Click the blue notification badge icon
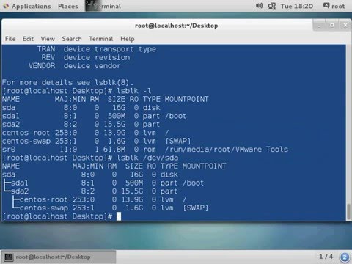 (345, 257)
